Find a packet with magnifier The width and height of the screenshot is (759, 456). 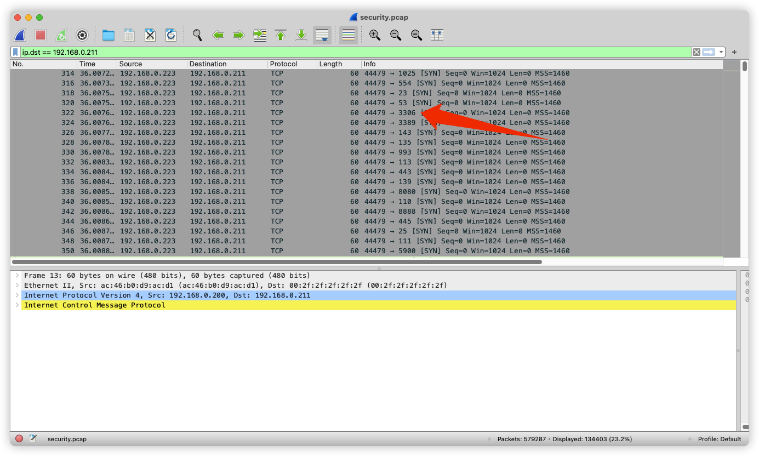click(197, 35)
